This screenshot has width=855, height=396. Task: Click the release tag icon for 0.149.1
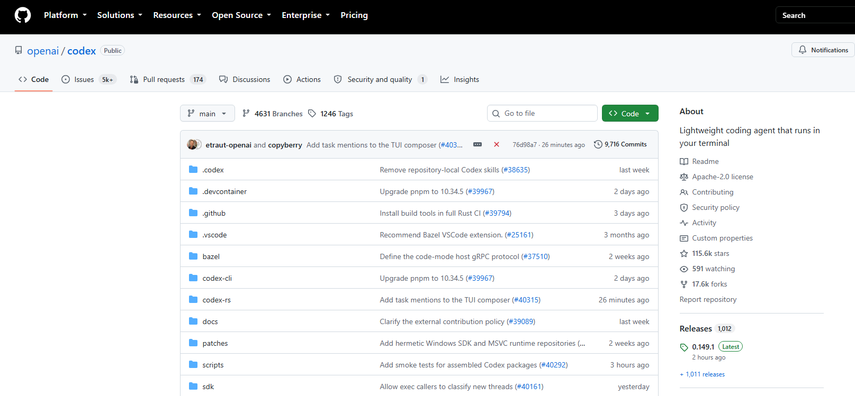(684, 347)
